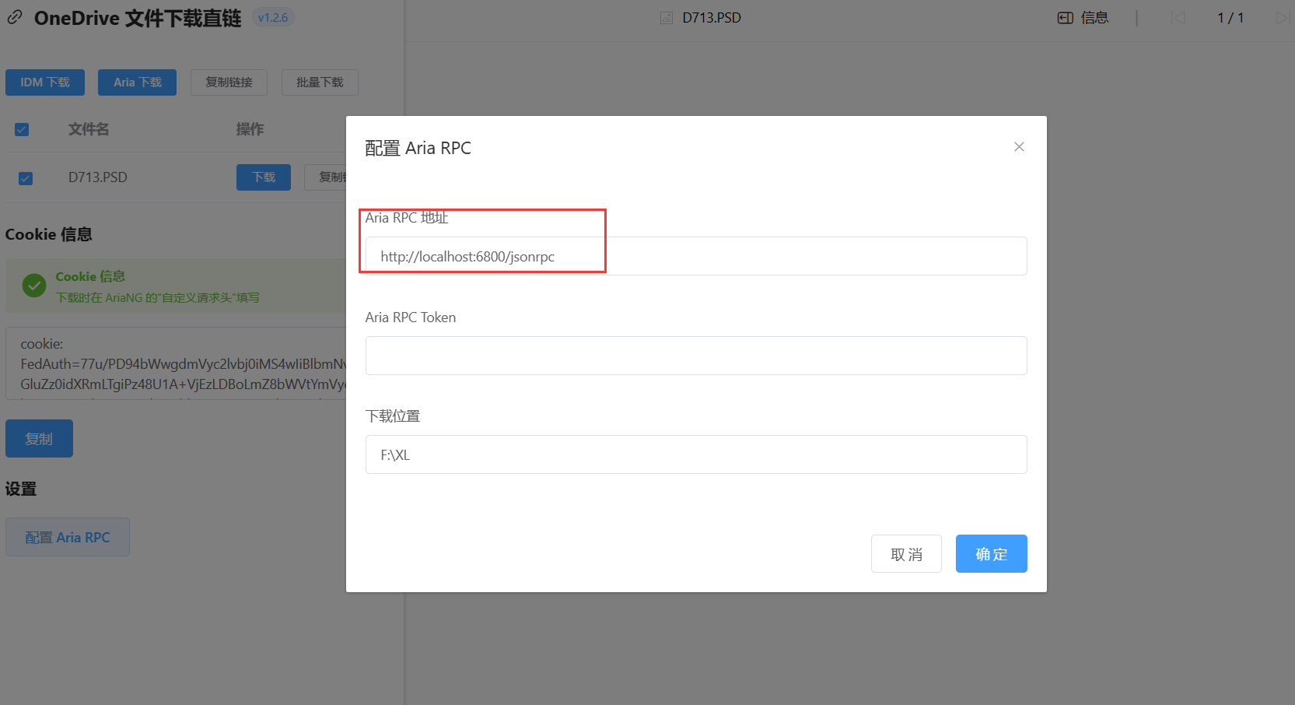Image resolution: width=1295 pixels, height=705 pixels.
Task: Click 复制 button below cookie text
Action: pyautogui.click(x=39, y=439)
